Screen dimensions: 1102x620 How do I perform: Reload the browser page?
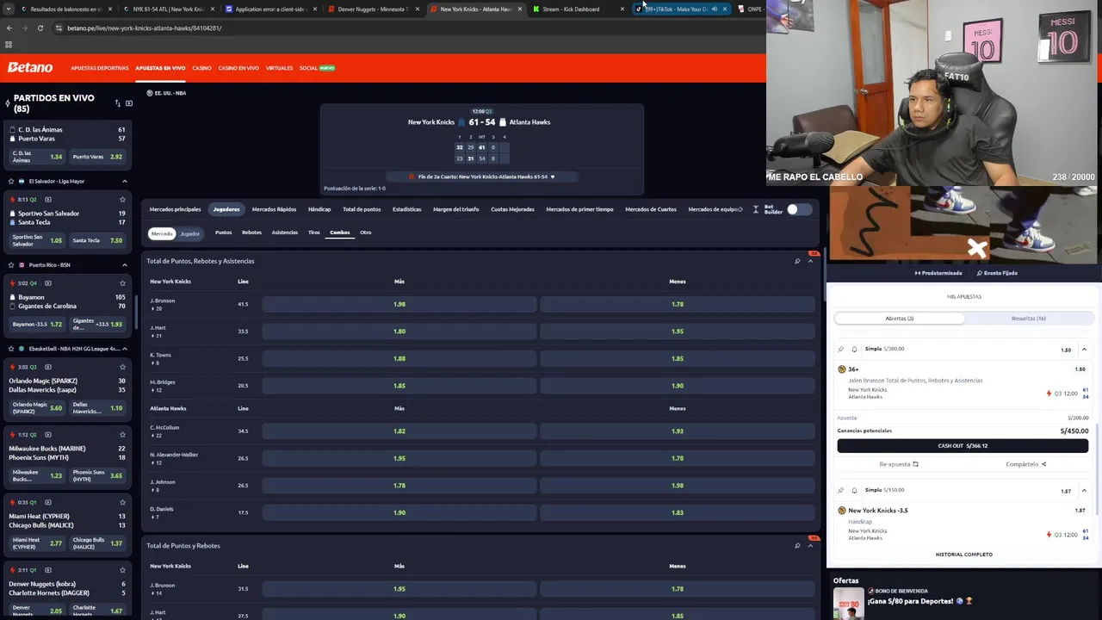tap(40, 28)
